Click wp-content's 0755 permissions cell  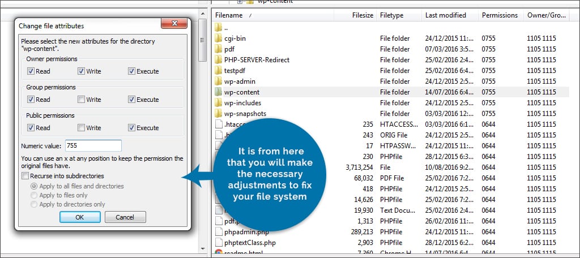[x=488, y=92]
